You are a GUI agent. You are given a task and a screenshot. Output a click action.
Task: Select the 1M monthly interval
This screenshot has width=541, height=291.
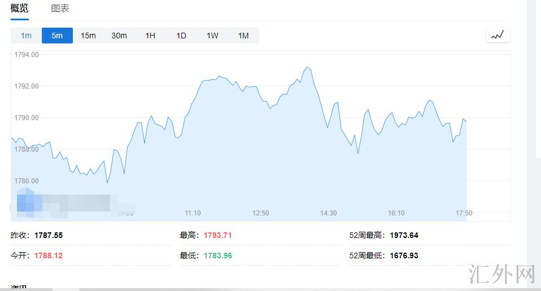(x=243, y=36)
